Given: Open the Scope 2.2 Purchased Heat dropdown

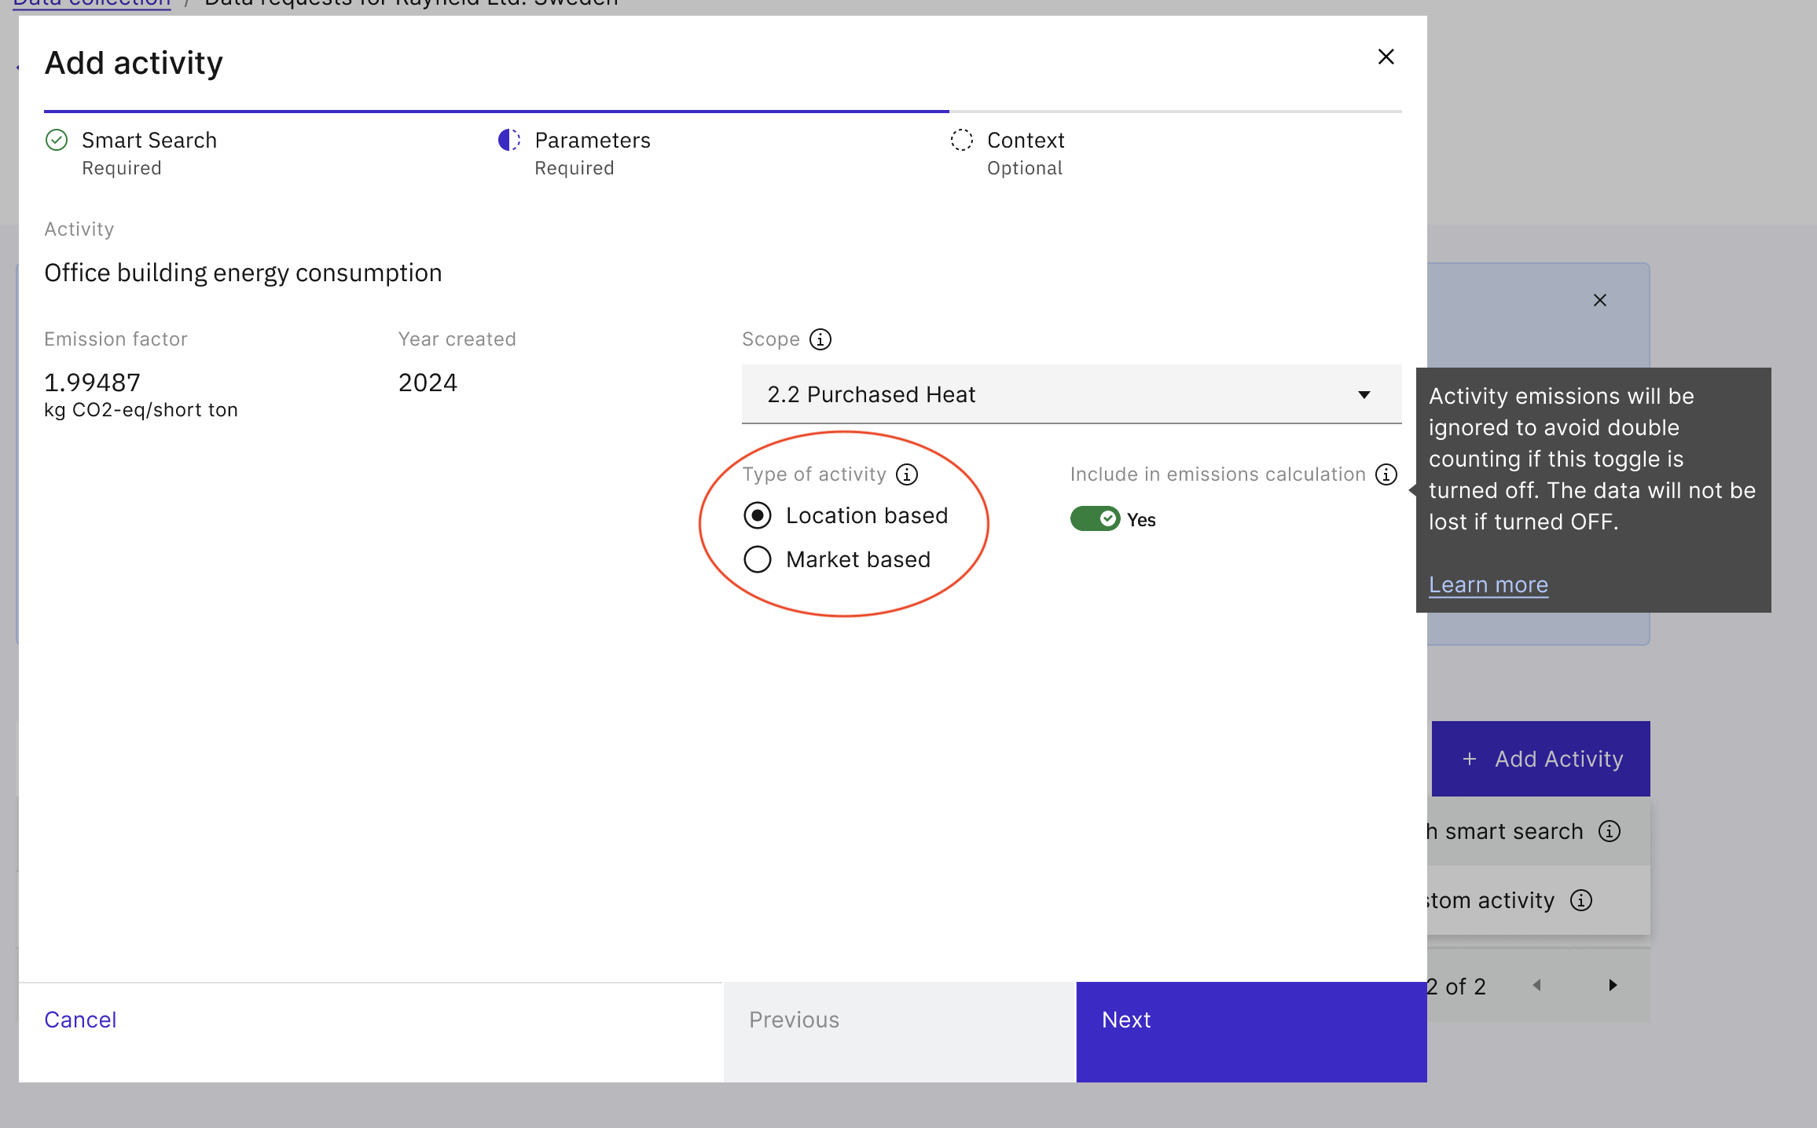Looking at the screenshot, I should pos(1071,394).
